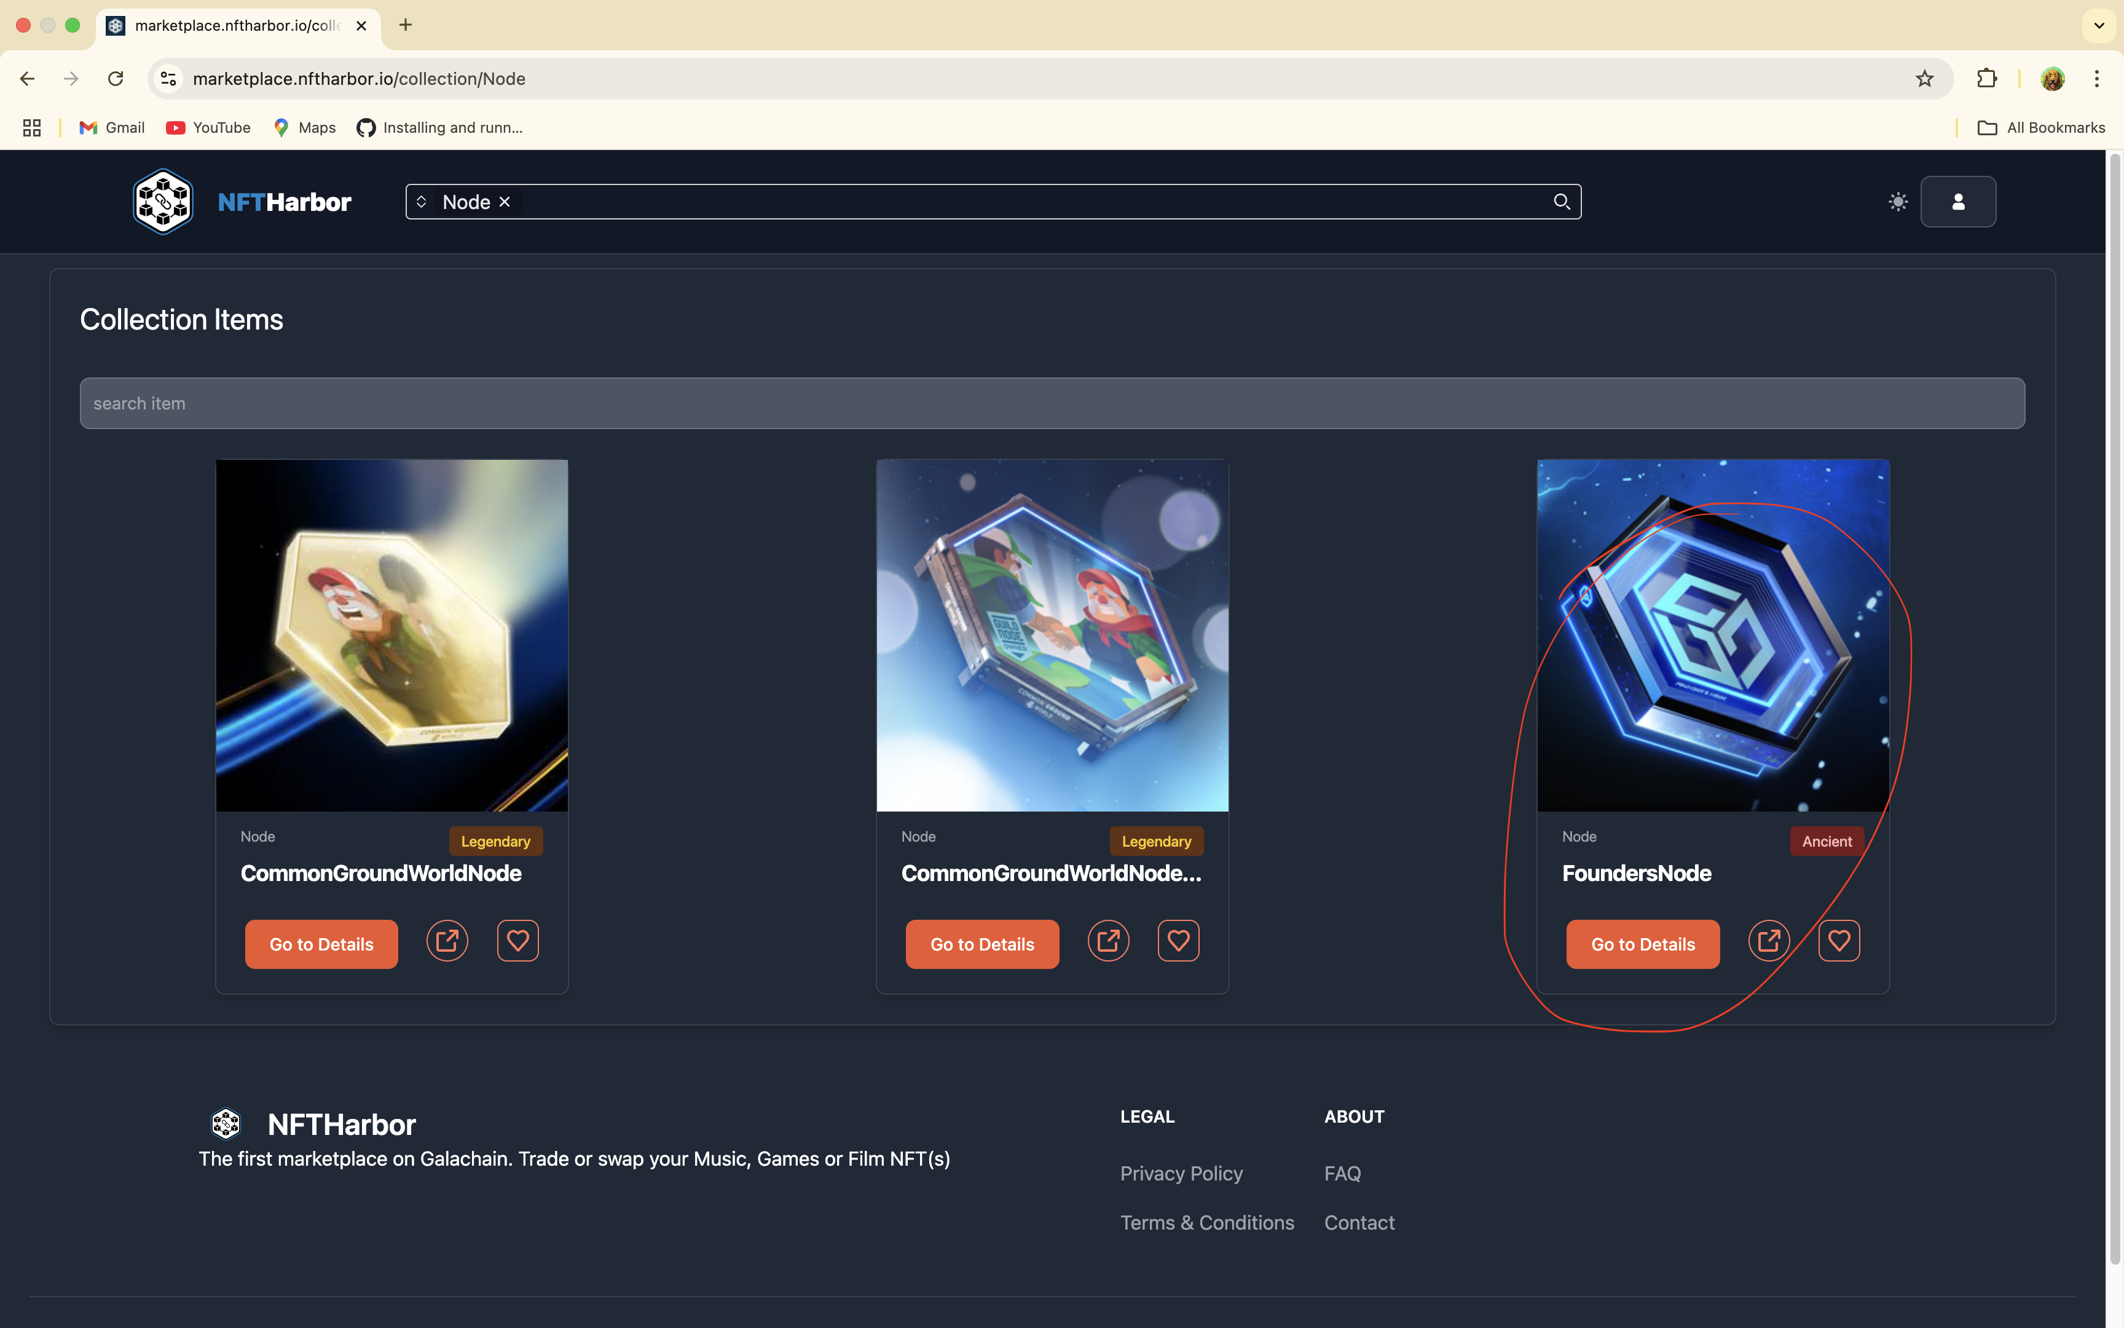Toggle light/dark theme sun icon
Image resolution: width=2124 pixels, height=1328 pixels.
[x=1898, y=202]
